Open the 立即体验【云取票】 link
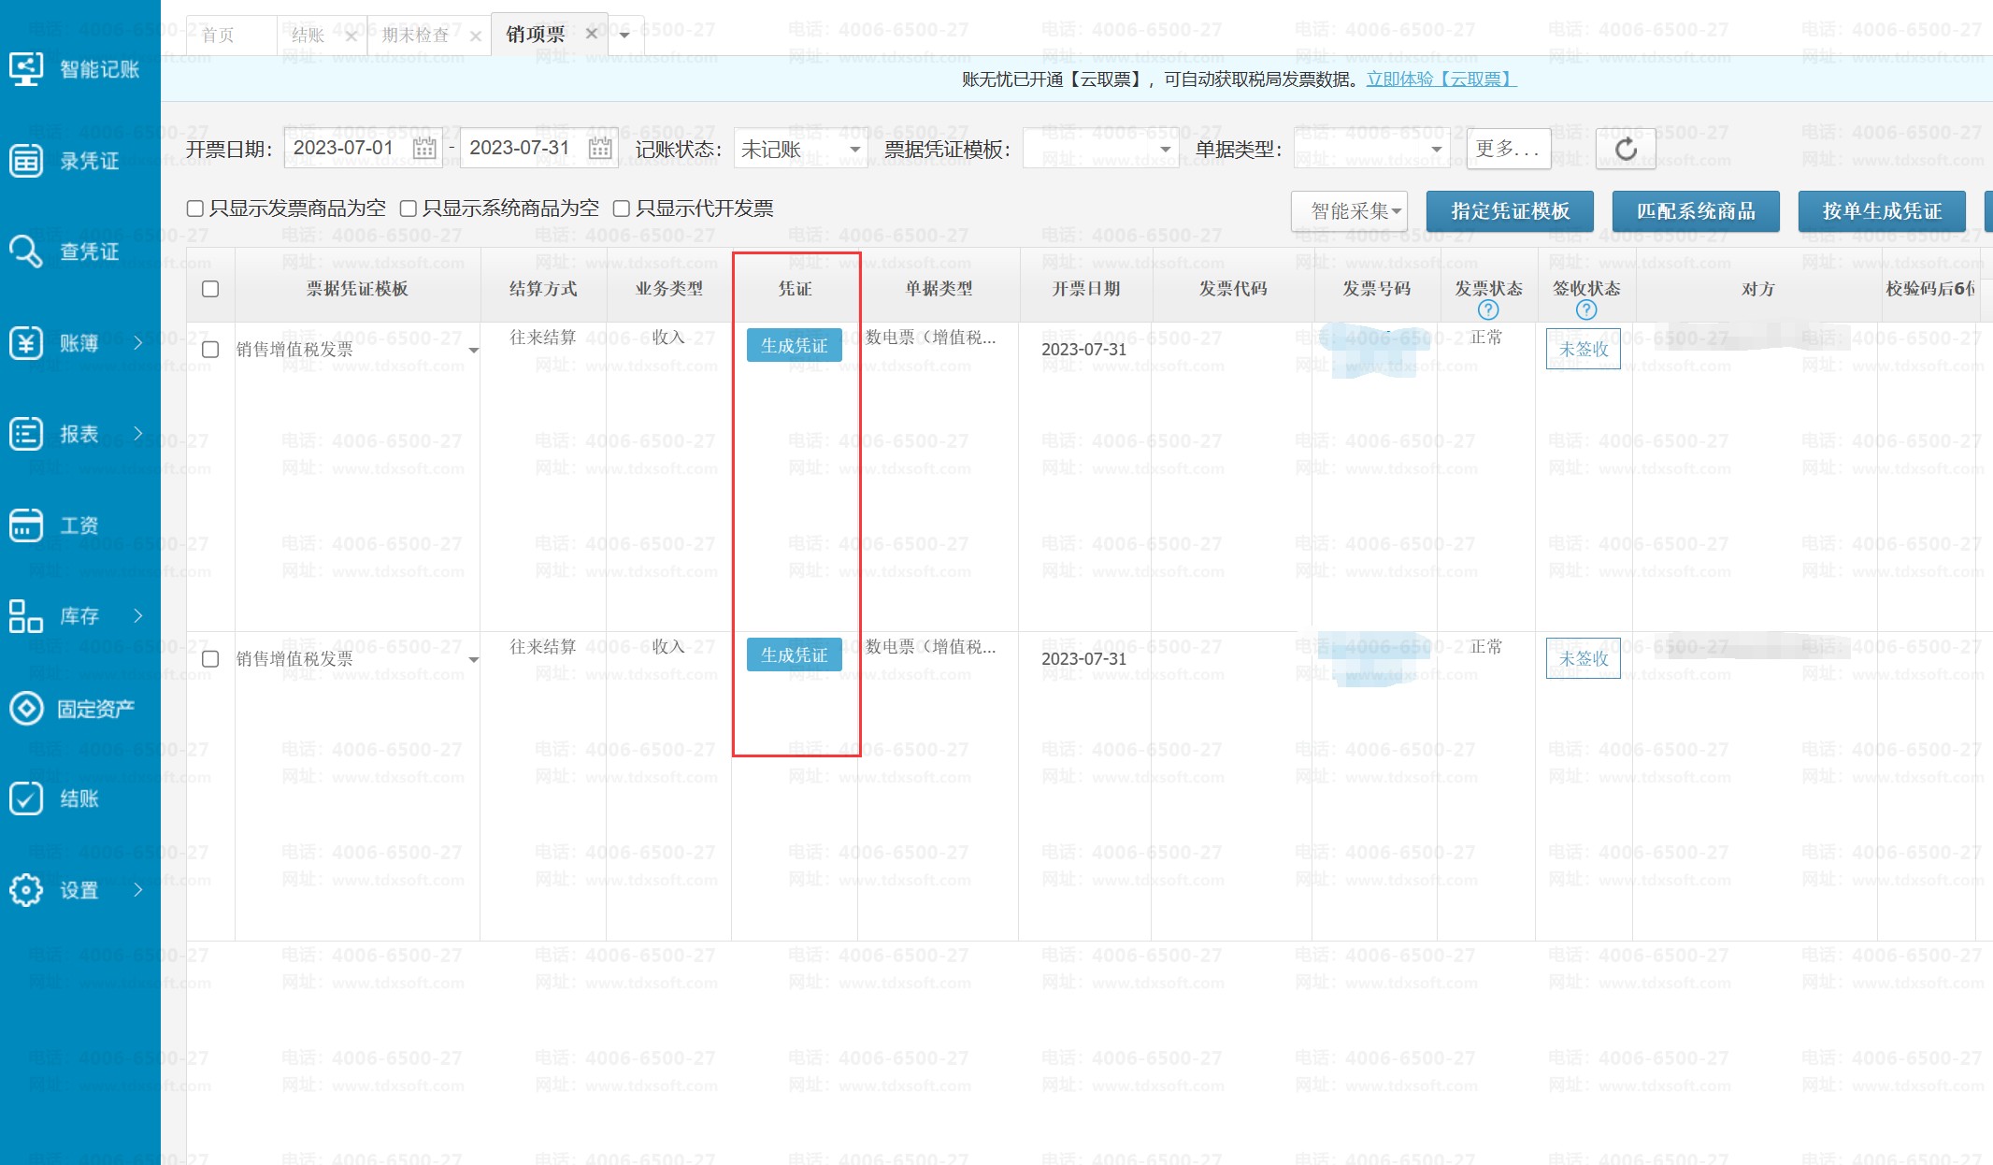The height and width of the screenshot is (1165, 1993). pos(1441,79)
